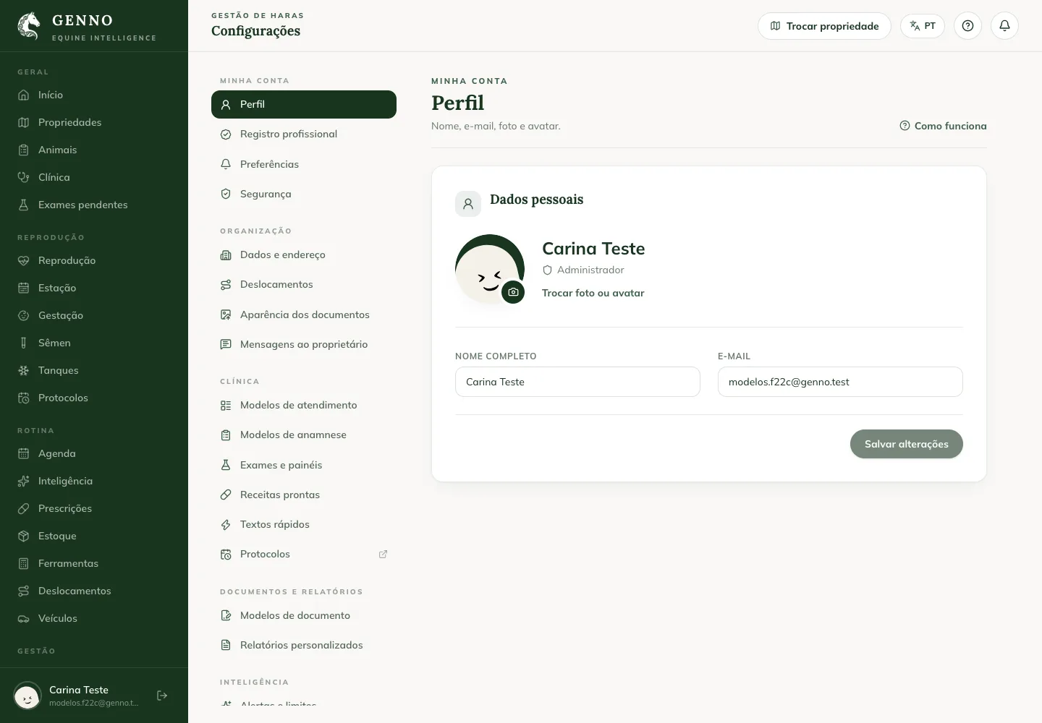Select the Perfil settings tab
Image resolution: width=1042 pixels, height=723 pixels.
(304, 104)
